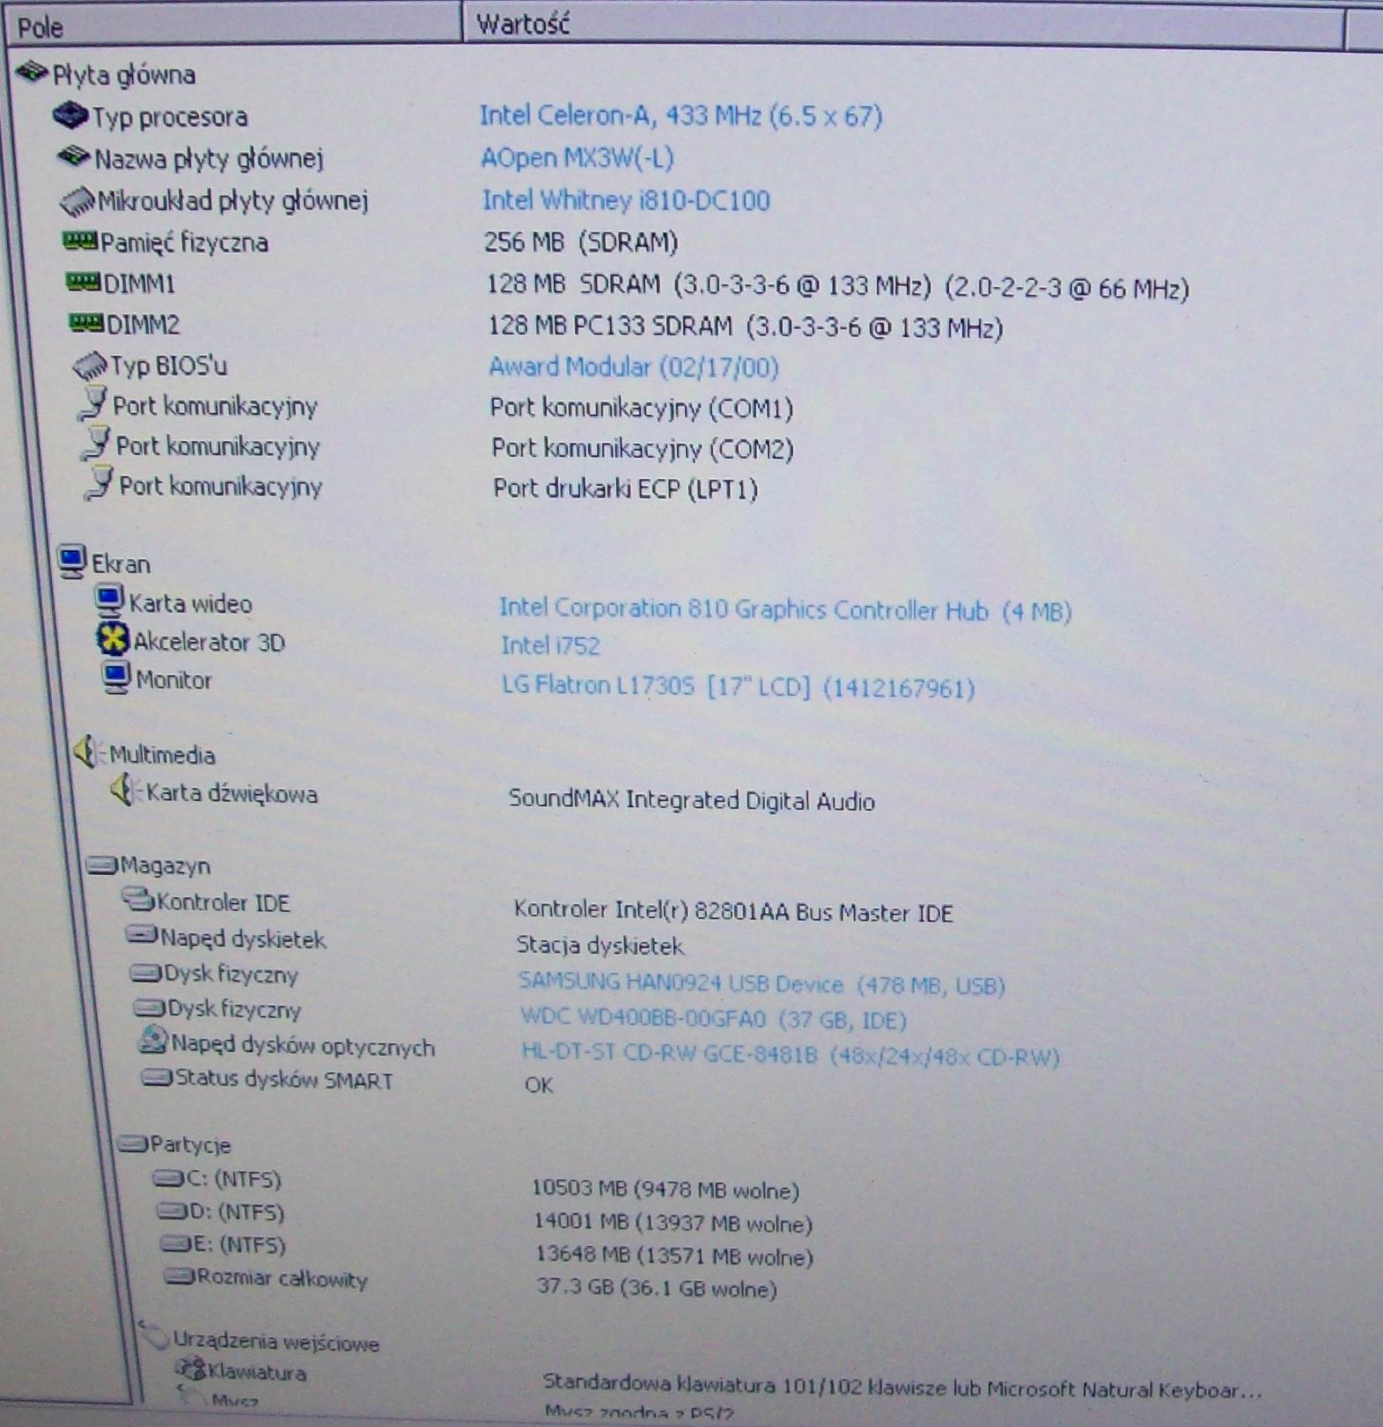This screenshot has width=1383, height=1427.
Task: Select "14001 MB (13937 MB wolne)"
Action: click(673, 1223)
